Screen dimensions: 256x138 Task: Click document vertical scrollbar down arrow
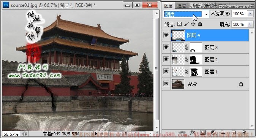point(156,127)
